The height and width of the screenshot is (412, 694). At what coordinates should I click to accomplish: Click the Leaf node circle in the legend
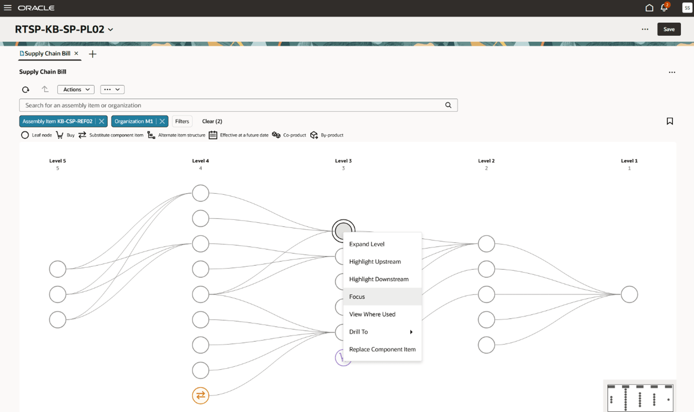point(25,135)
